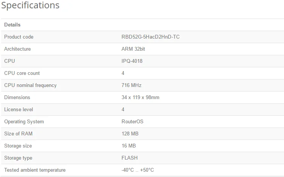Click the Storage size label
This screenshot has width=284, height=177.
point(18,146)
